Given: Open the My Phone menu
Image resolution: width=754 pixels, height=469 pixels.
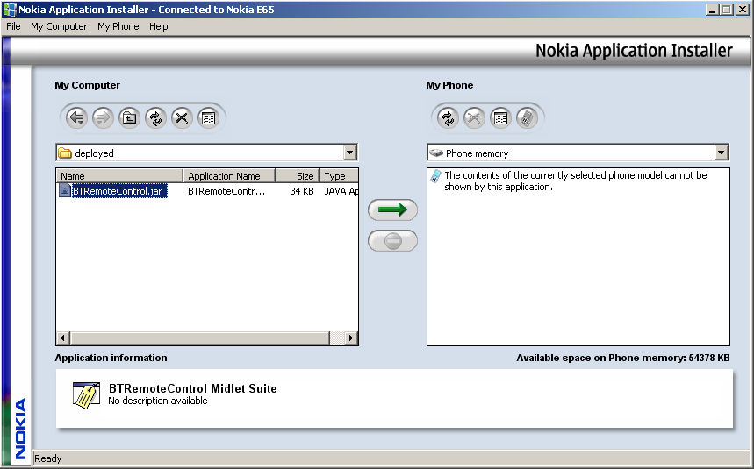Looking at the screenshot, I should (118, 26).
